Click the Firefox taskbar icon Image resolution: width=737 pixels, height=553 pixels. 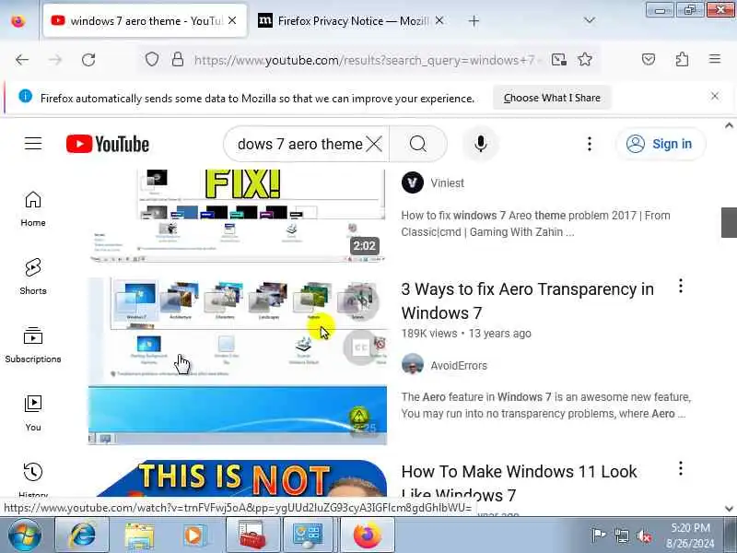point(367,535)
